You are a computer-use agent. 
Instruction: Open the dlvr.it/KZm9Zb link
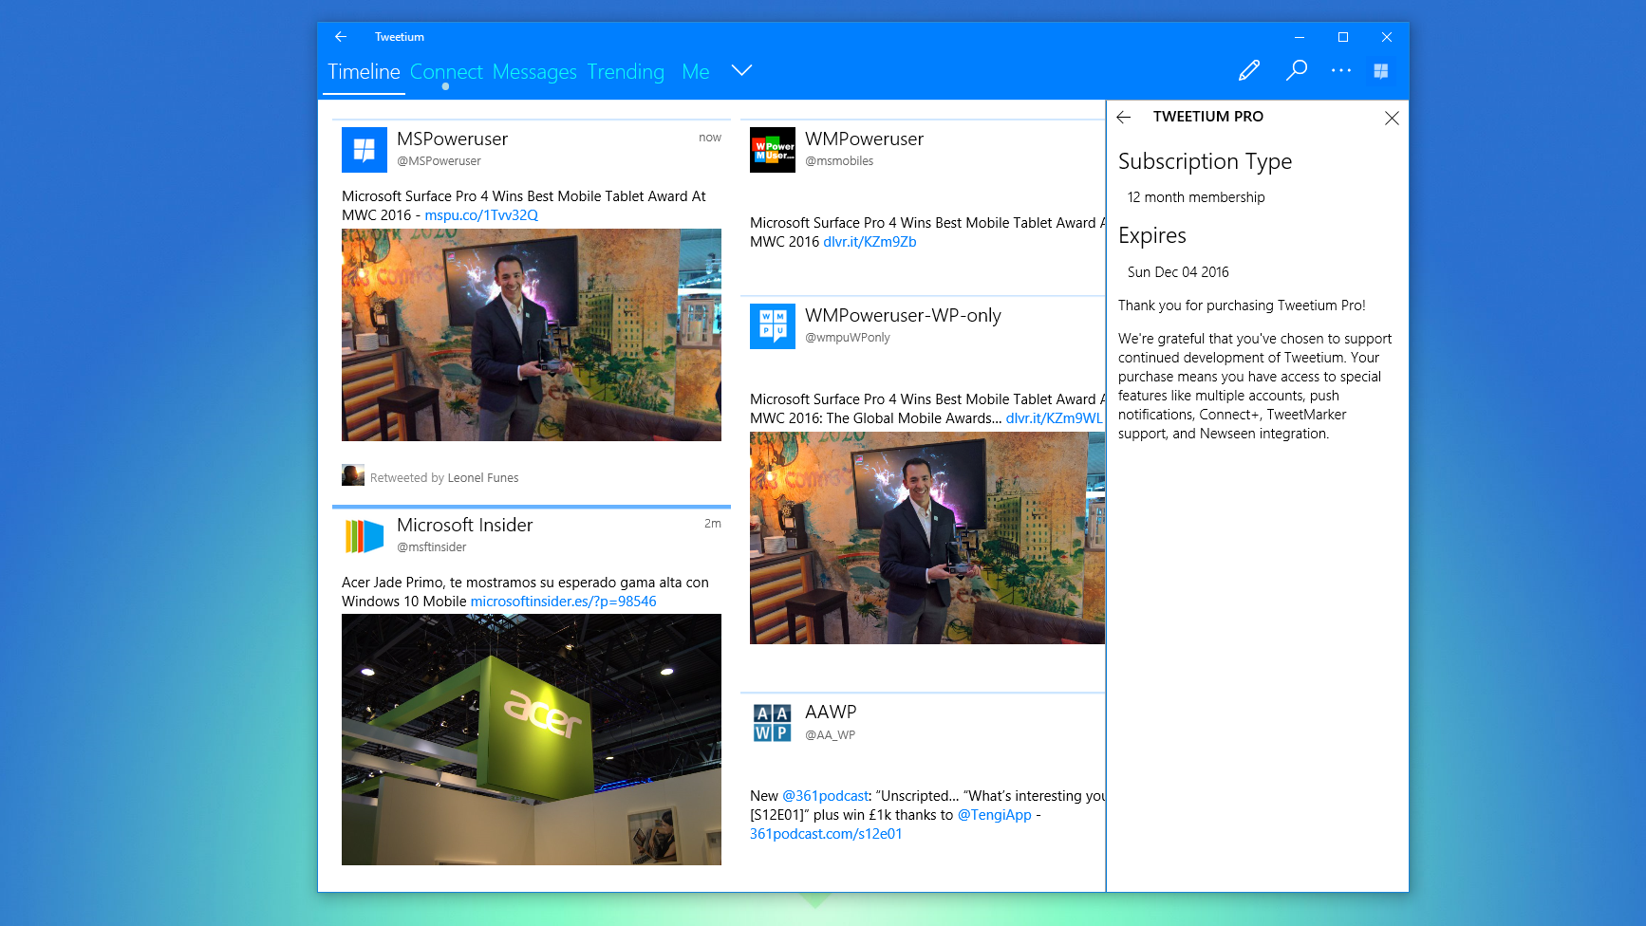click(x=870, y=242)
